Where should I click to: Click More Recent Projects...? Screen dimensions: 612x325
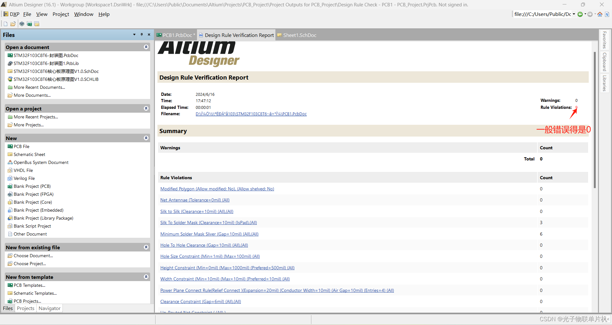[x=36, y=117]
